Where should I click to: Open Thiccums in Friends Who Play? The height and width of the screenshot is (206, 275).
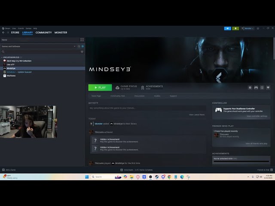pos(224,134)
